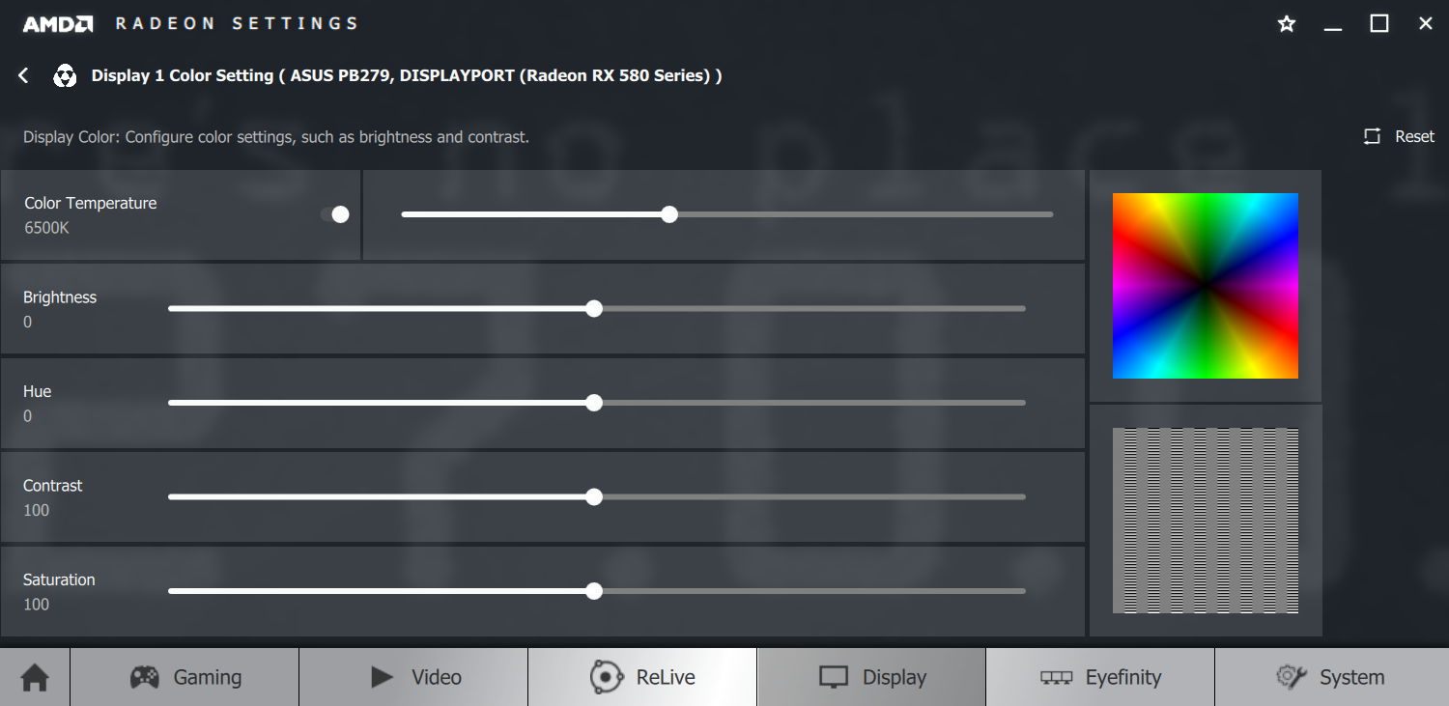
Task: Click the ReLive circular icon
Action: [x=607, y=677]
